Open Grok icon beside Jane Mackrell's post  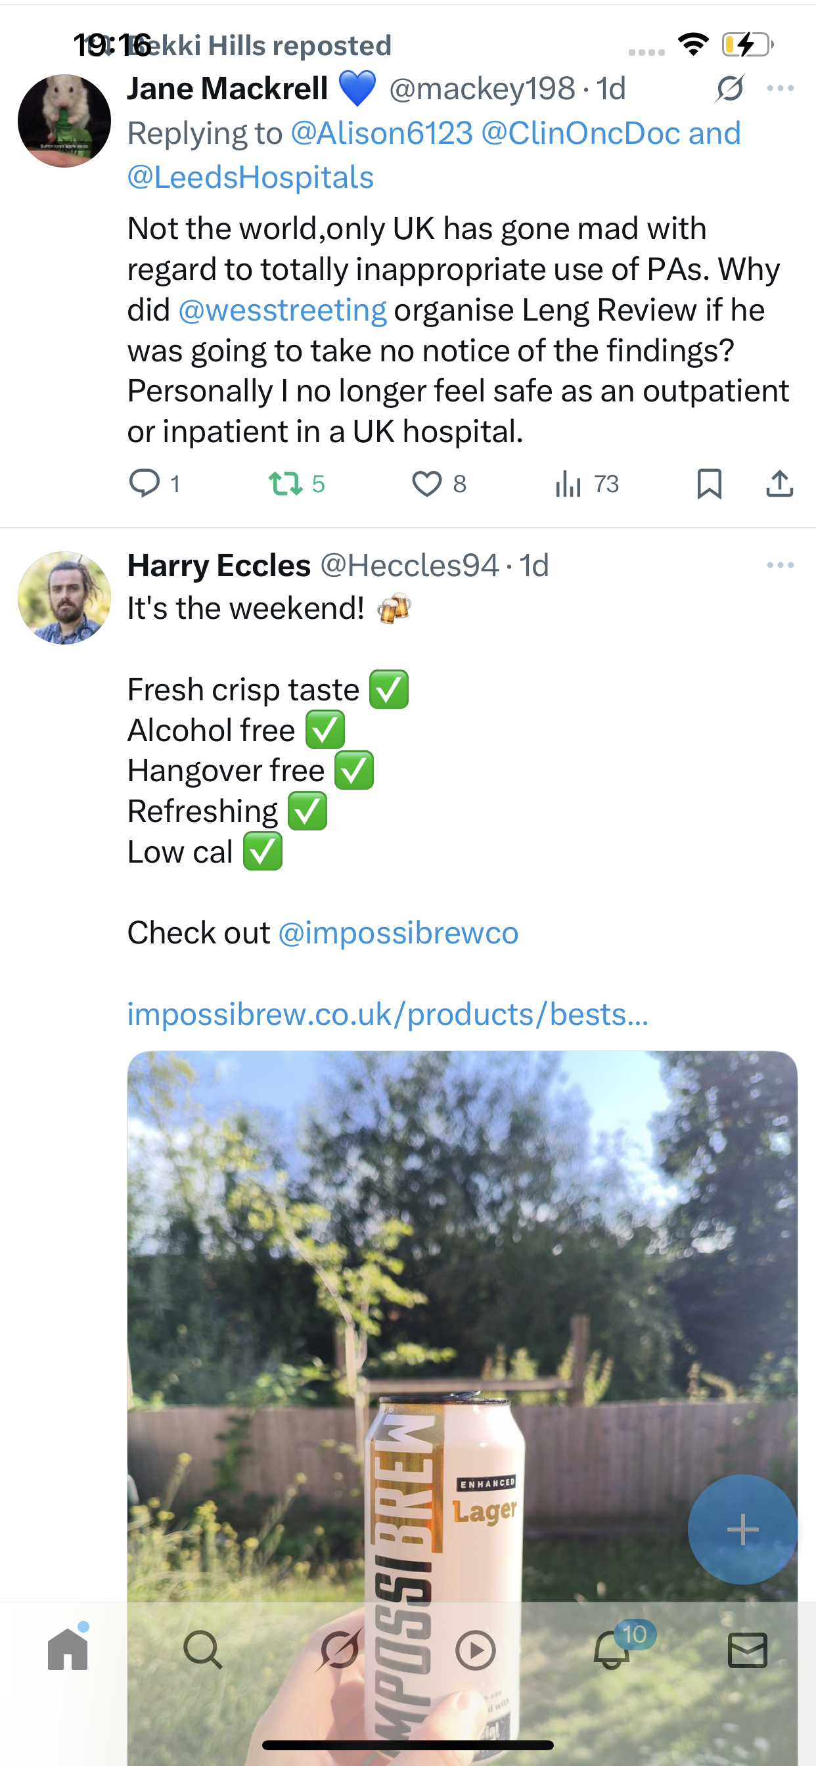[x=729, y=89]
